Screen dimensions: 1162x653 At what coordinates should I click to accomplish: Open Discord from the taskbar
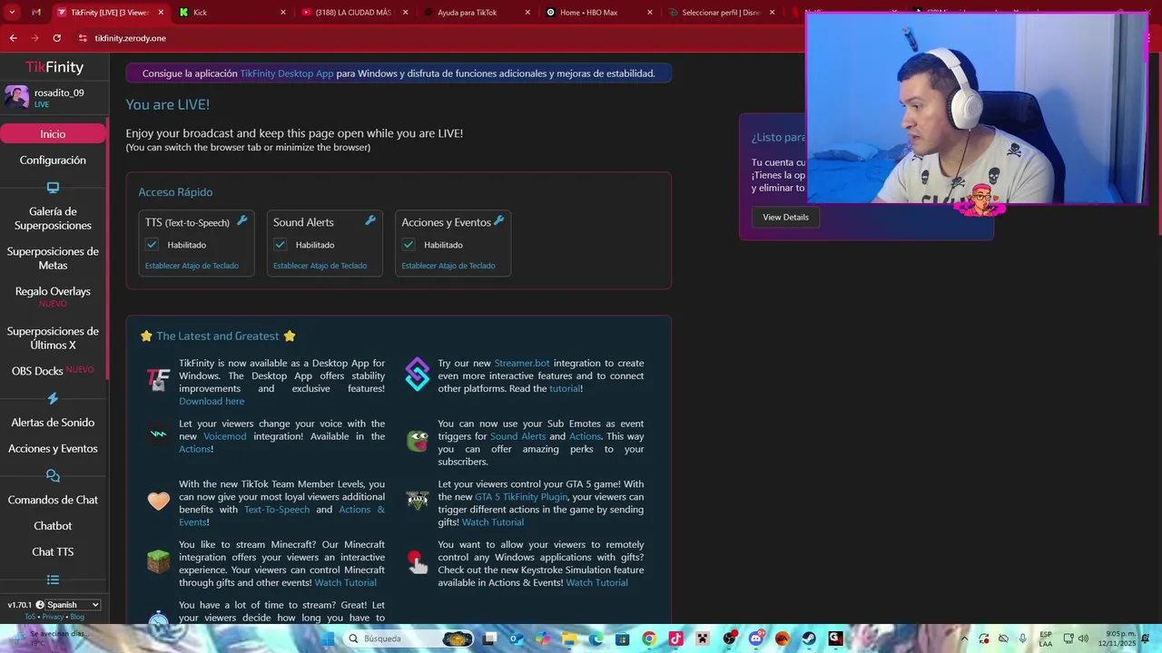click(755, 638)
